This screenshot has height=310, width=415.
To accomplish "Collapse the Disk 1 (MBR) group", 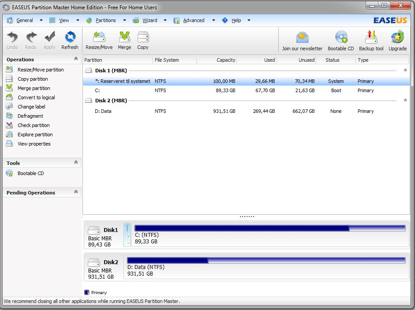I will pyautogui.click(x=405, y=70).
